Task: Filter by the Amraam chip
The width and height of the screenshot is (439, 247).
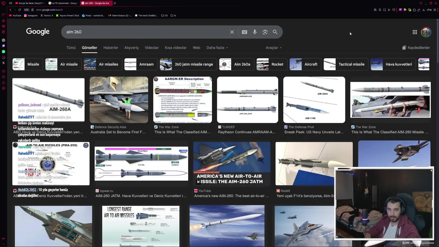Action: (x=140, y=64)
